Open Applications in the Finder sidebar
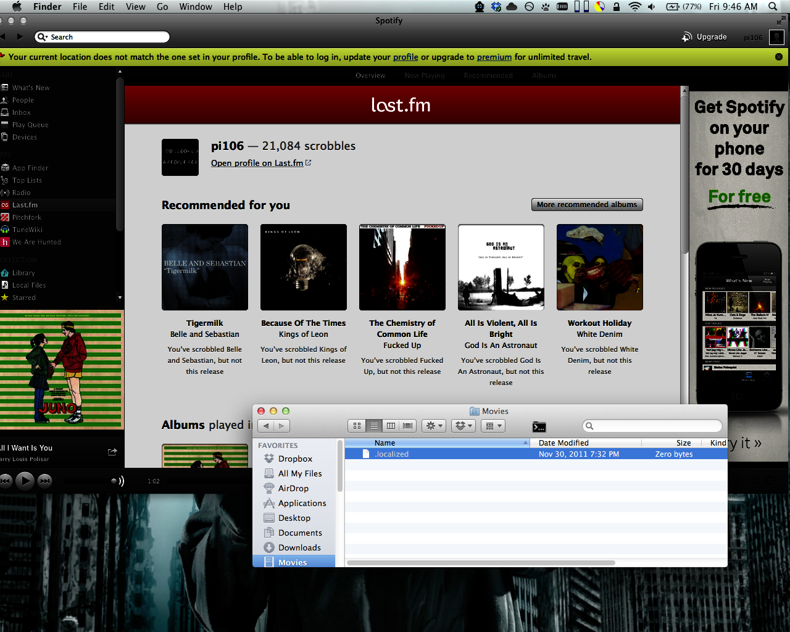790x632 pixels. tap(302, 503)
